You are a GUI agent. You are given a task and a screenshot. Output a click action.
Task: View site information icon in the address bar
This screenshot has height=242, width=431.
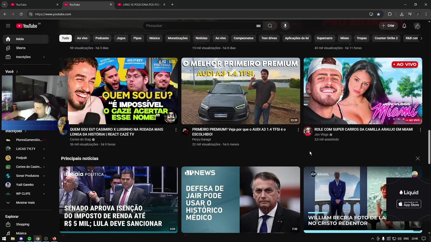pyautogui.click(x=31, y=14)
